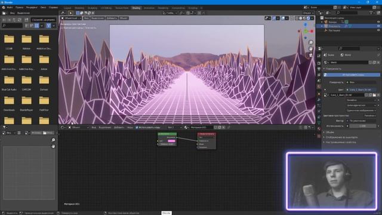Open the viewport Вид menu
This screenshot has height=215, width=382.
click(x=86, y=18)
